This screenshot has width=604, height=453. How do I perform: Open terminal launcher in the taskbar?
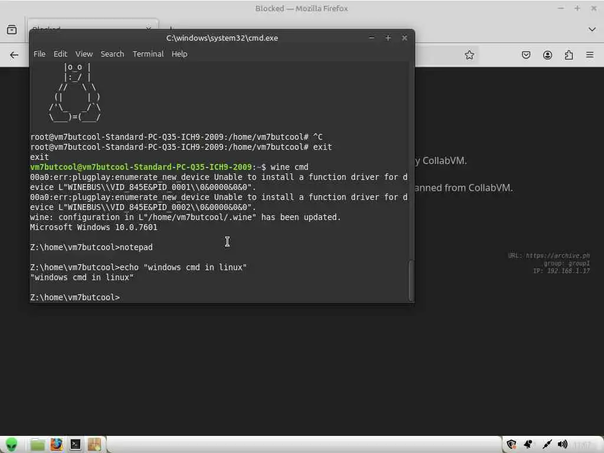coord(75,445)
